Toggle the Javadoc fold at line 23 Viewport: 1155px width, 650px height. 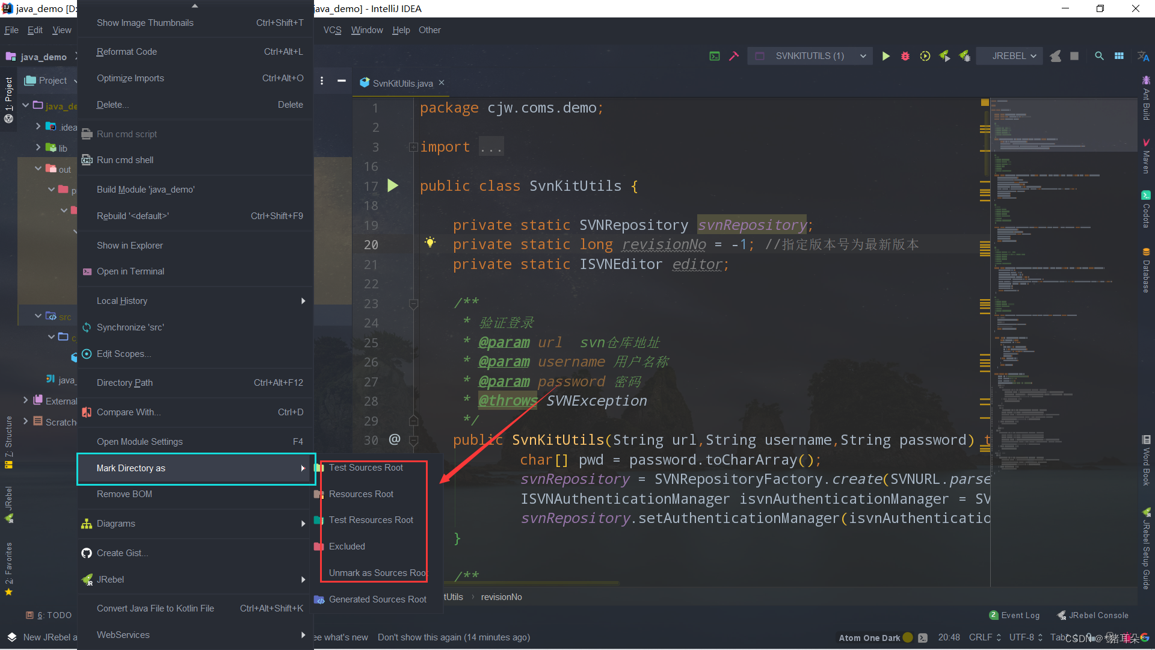pos(413,303)
